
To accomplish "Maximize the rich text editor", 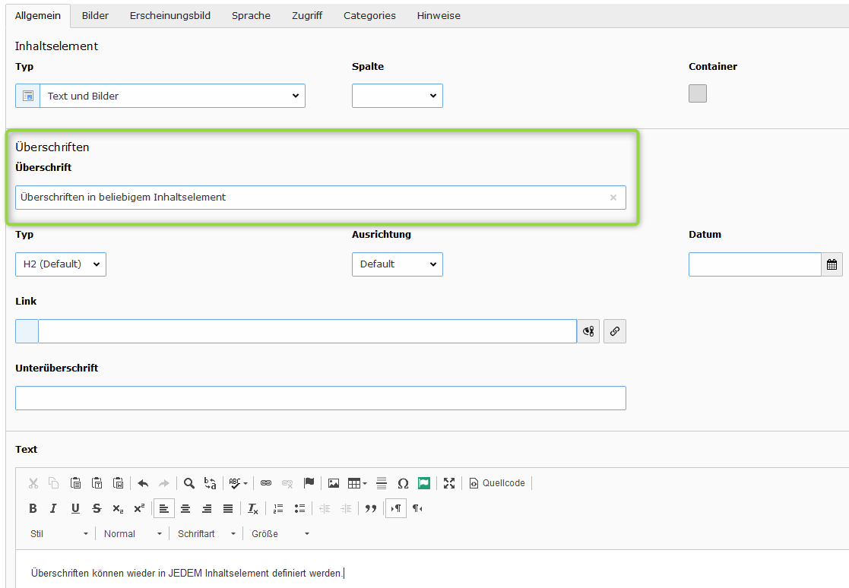I will [449, 483].
